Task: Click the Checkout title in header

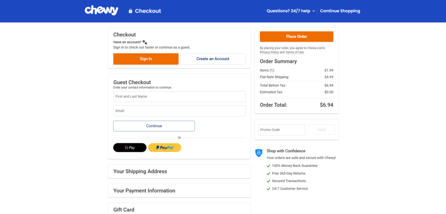Action: coord(148,11)
